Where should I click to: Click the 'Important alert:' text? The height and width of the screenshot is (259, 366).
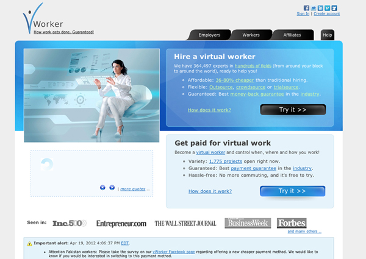click(51, 243)
